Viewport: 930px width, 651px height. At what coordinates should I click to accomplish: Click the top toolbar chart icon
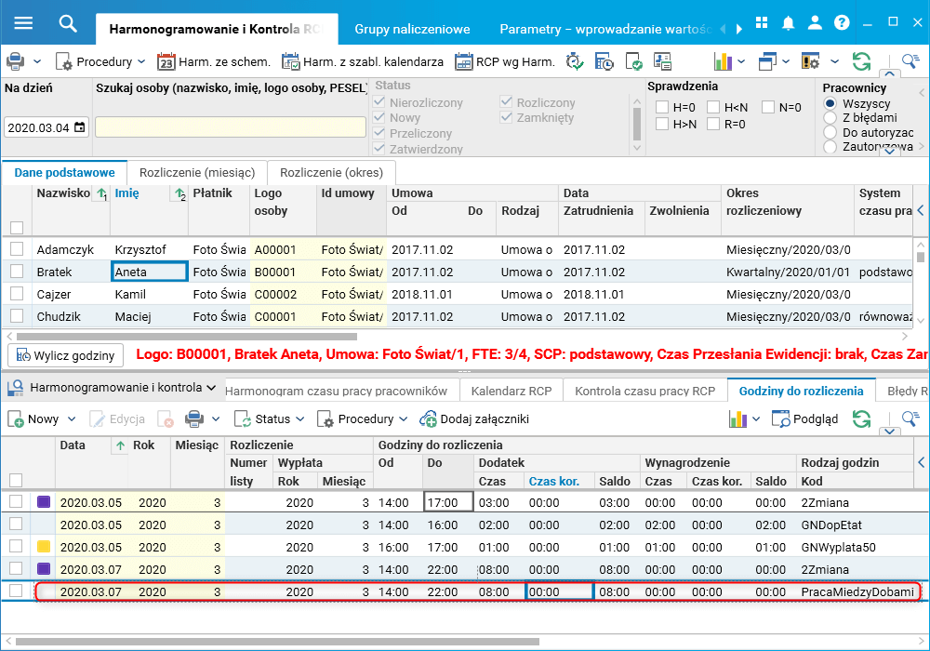[723, 62]
